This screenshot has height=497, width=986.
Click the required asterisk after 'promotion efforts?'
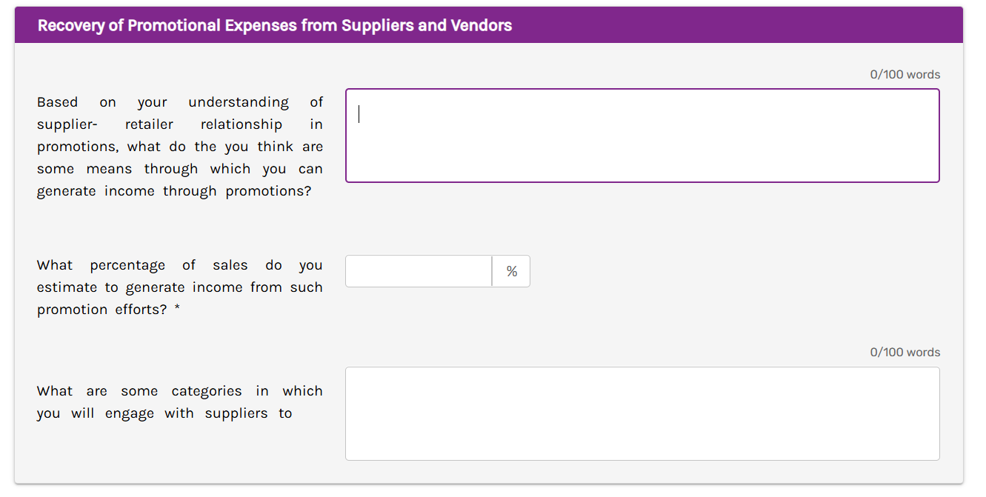(x=177, y=310)
